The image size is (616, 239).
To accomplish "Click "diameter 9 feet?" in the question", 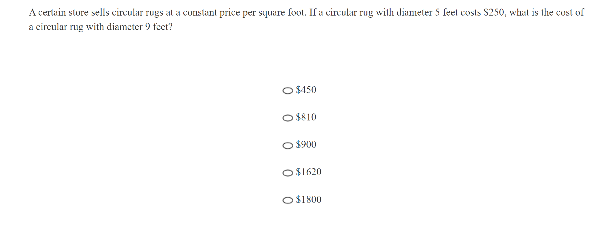I will [139, 27].
